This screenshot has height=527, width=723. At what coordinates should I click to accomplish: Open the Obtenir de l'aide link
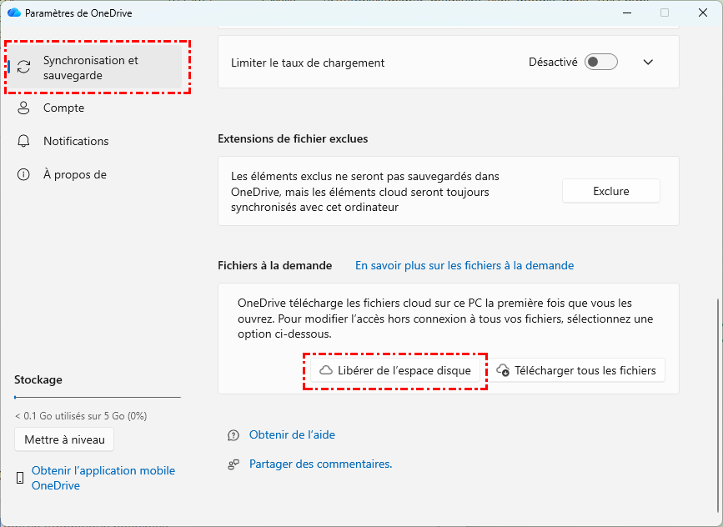tap(292, 434)
